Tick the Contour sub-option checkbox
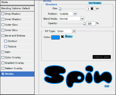This screenshot has width=116, height=95. (x=5, y=41)
